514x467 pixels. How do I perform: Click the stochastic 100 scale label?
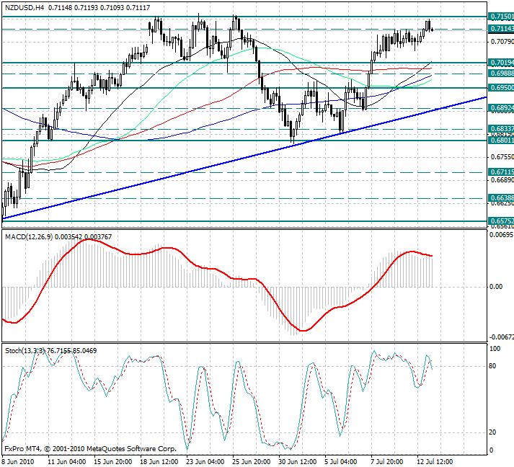point(495,349)
